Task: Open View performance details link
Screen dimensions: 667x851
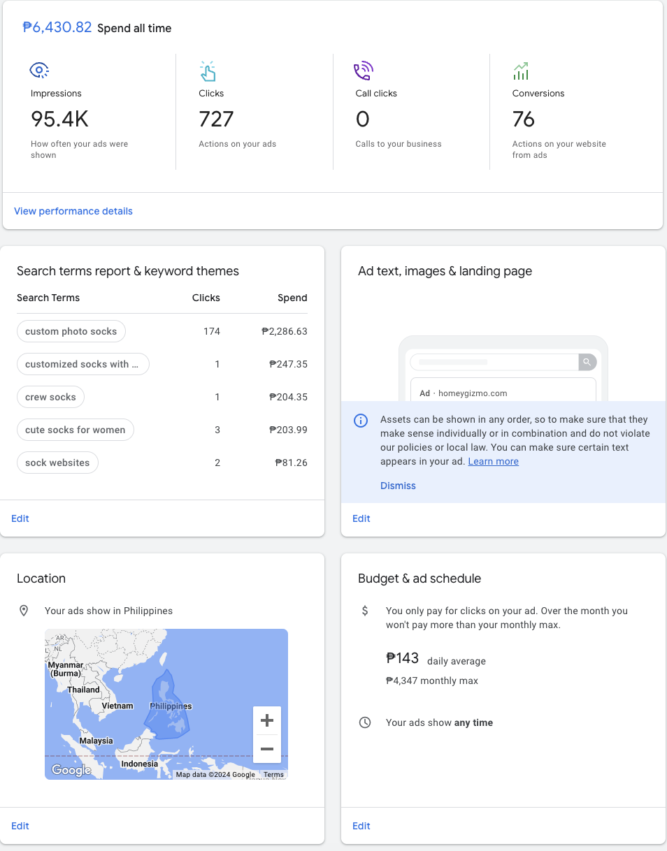Action: click(x=73, y=211)
